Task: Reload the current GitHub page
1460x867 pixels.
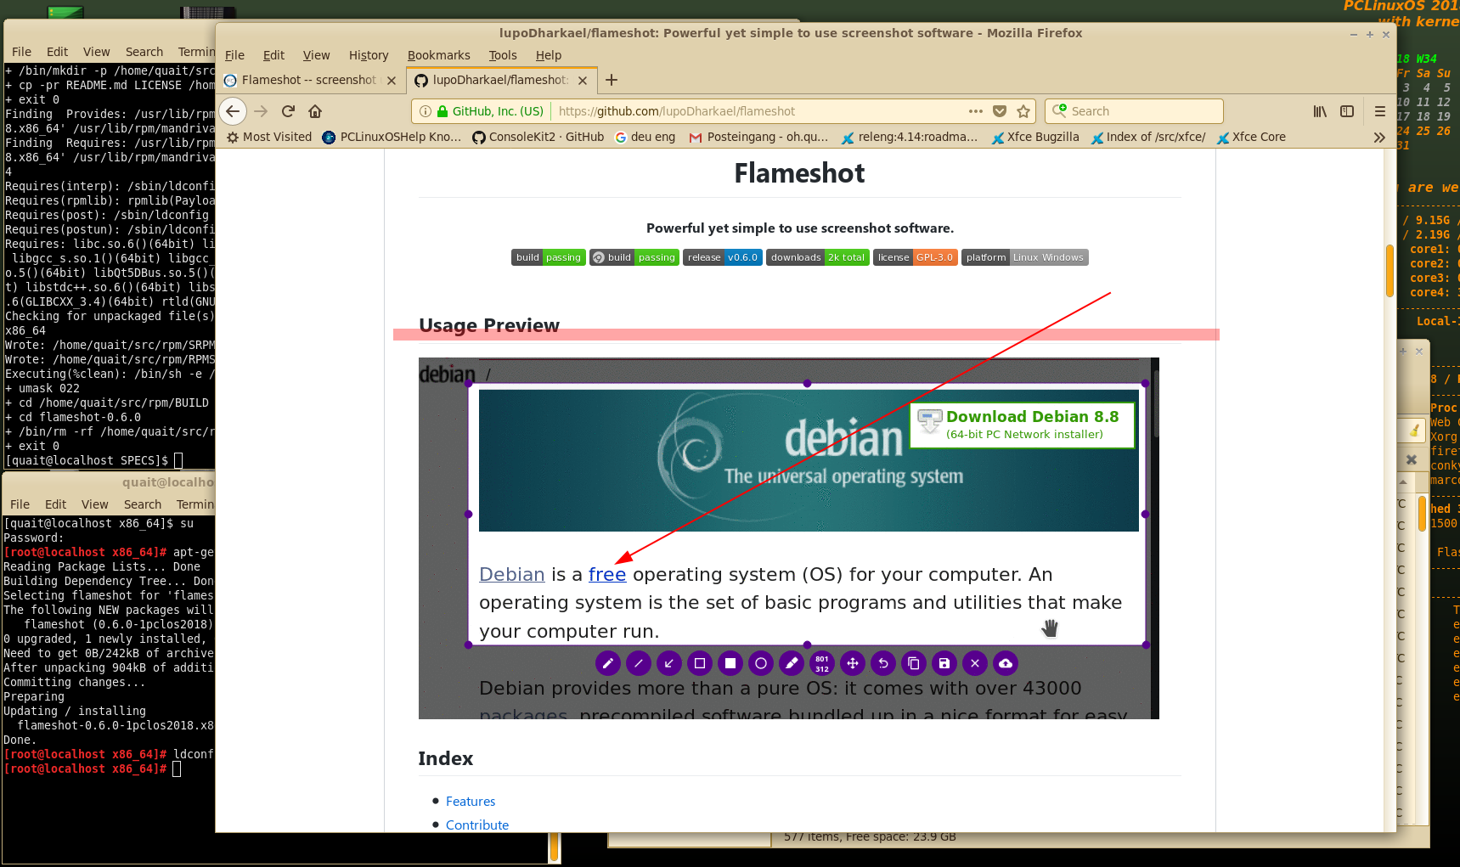Action: pyautogui.click(x=288, y=111)
